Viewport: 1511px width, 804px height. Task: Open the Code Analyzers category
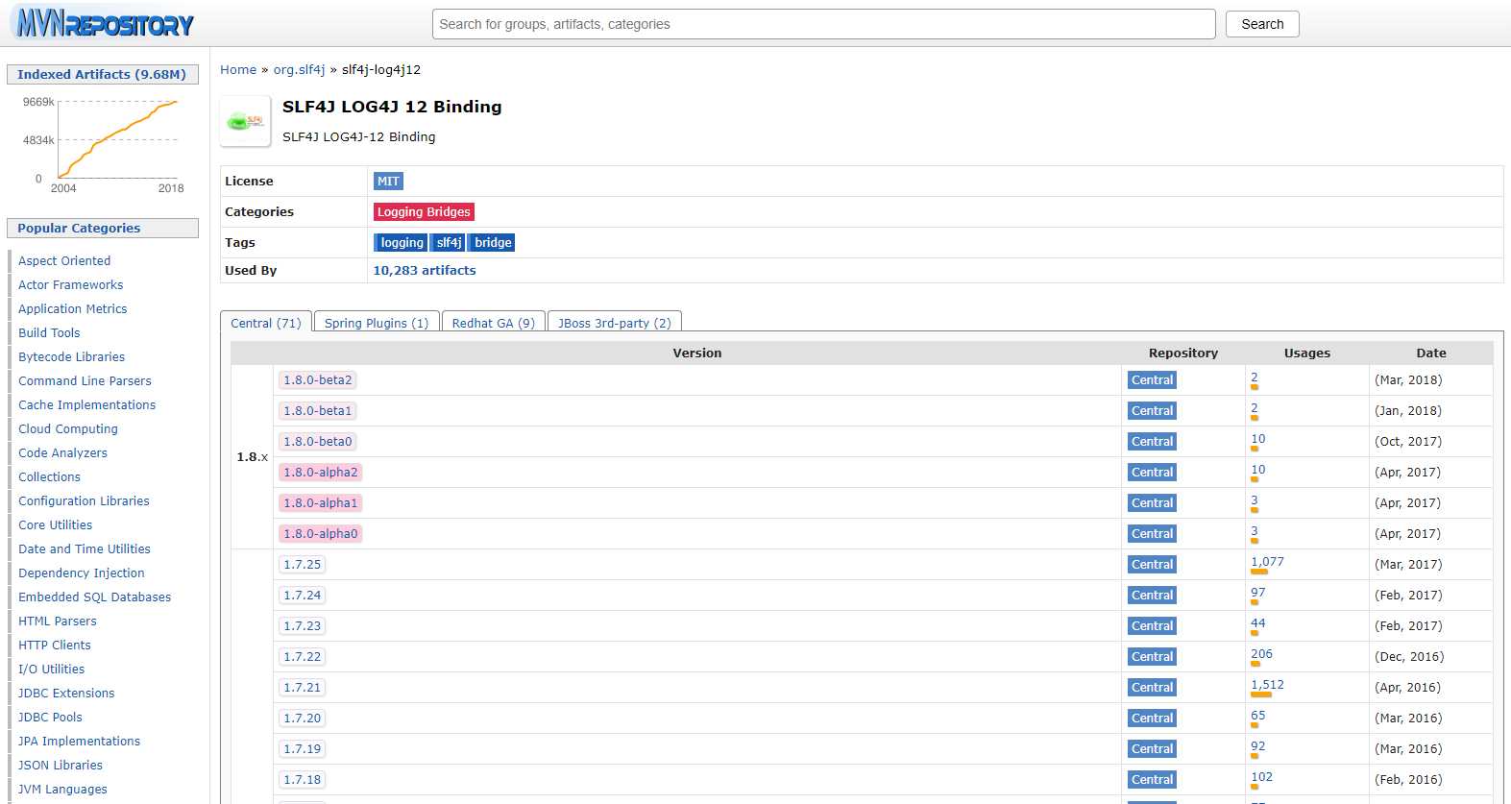point(62,453)
